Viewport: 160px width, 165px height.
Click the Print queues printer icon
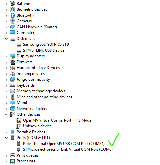(x=13, y=155)
